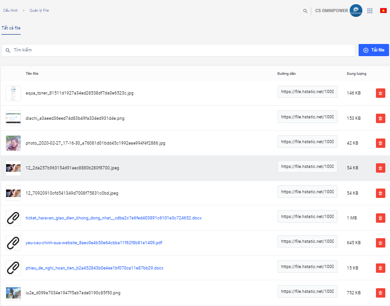
Task: Delete the aqua_toner jpg file
Action: pos(380,93)
